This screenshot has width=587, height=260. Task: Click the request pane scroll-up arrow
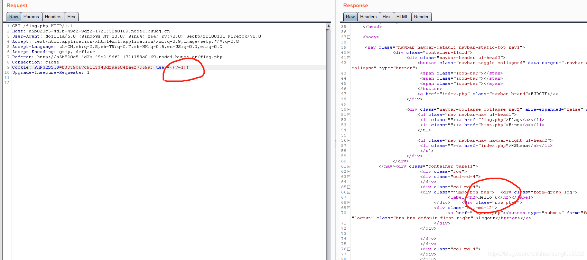328,26
